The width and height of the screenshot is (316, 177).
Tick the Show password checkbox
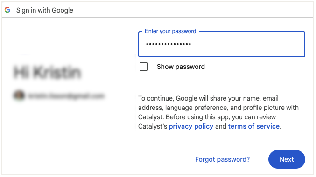pyautogui.click(x=144, y=67)
